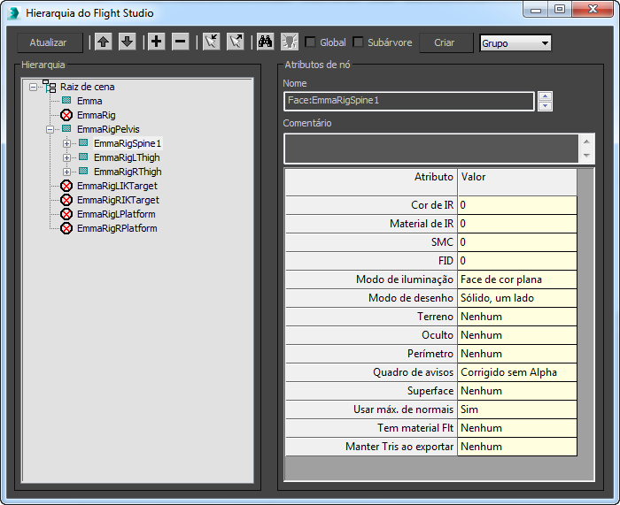This screenshot has width=620, height=505.
Task: Click the Criar button
Action: click(x=446, y=42)
